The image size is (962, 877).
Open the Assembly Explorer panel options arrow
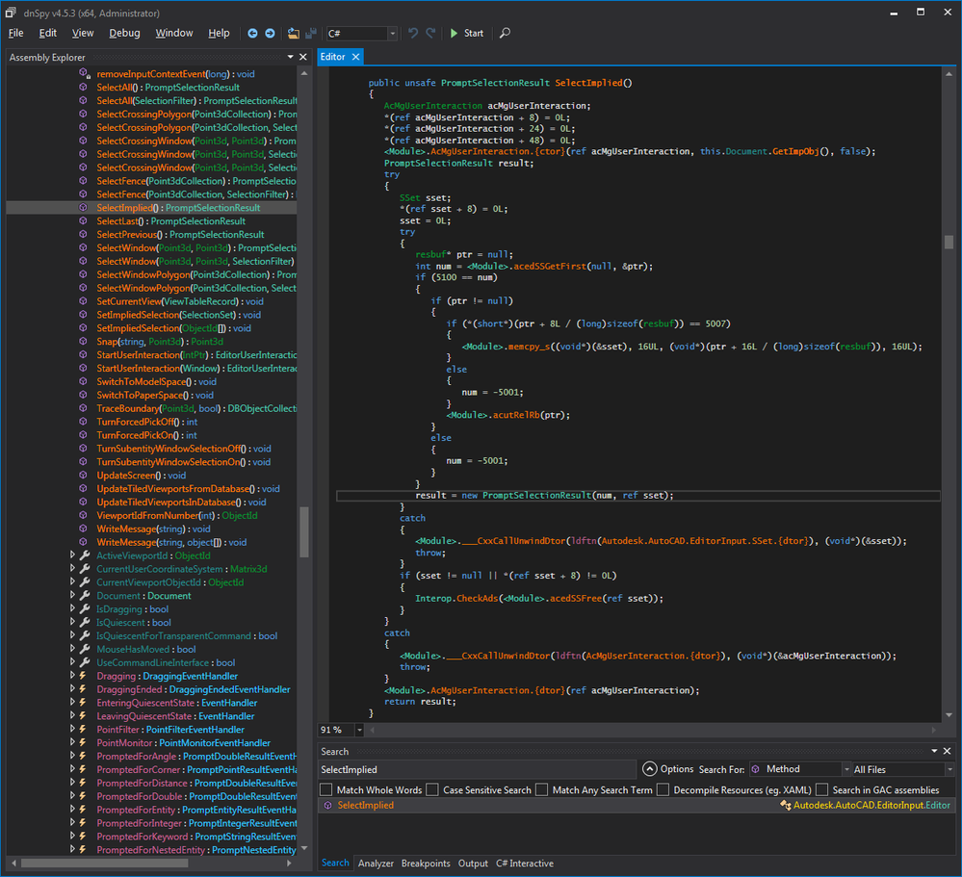click(290, 57)
